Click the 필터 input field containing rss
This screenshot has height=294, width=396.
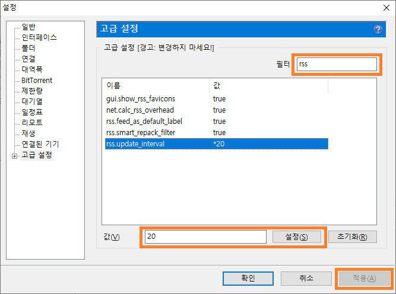click(337, 64)
